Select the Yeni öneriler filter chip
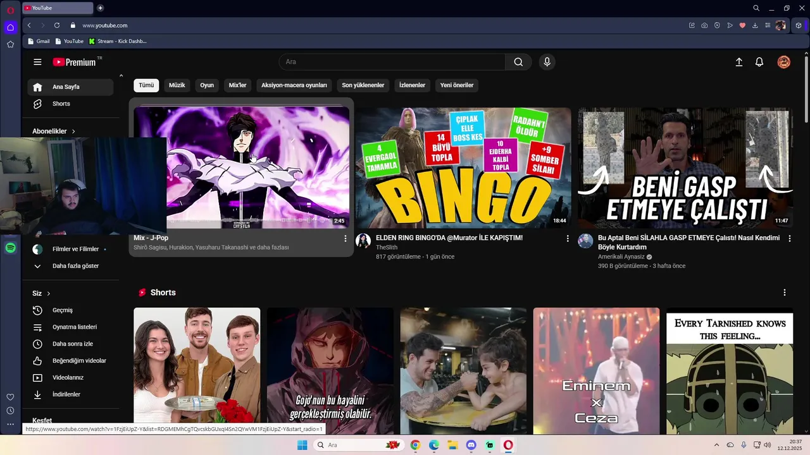The height and width of the screenshot is (455, 810). 457,85
